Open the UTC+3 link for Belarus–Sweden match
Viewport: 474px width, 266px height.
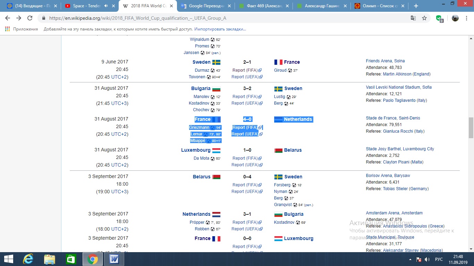[120, 192]
